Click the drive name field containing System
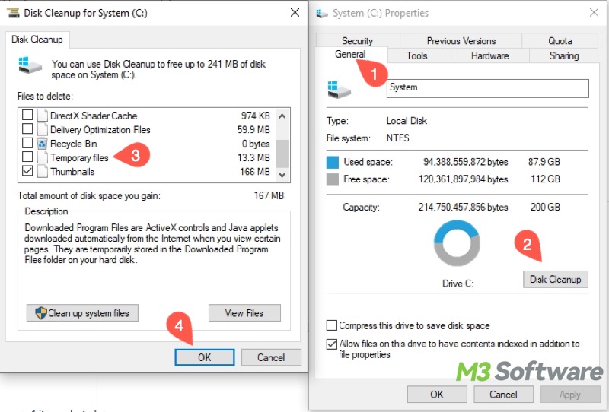 point(487,88)
